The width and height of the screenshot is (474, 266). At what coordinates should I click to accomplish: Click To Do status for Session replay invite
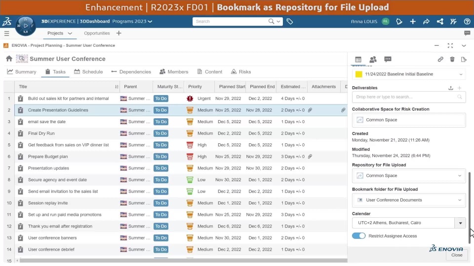(161, 203)
